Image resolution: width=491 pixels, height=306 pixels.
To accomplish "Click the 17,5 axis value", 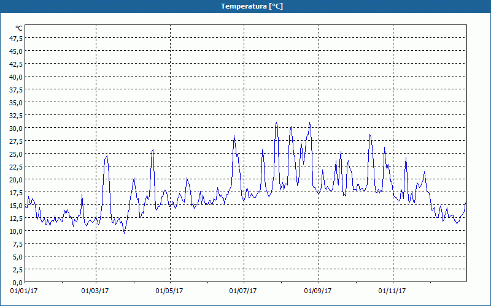I will [16, 193].
